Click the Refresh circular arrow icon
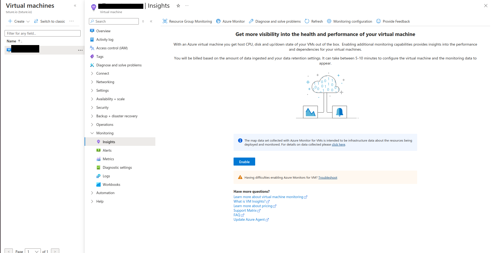The width and height of the screenshot is (493, 253). click(x=307, y=21)
